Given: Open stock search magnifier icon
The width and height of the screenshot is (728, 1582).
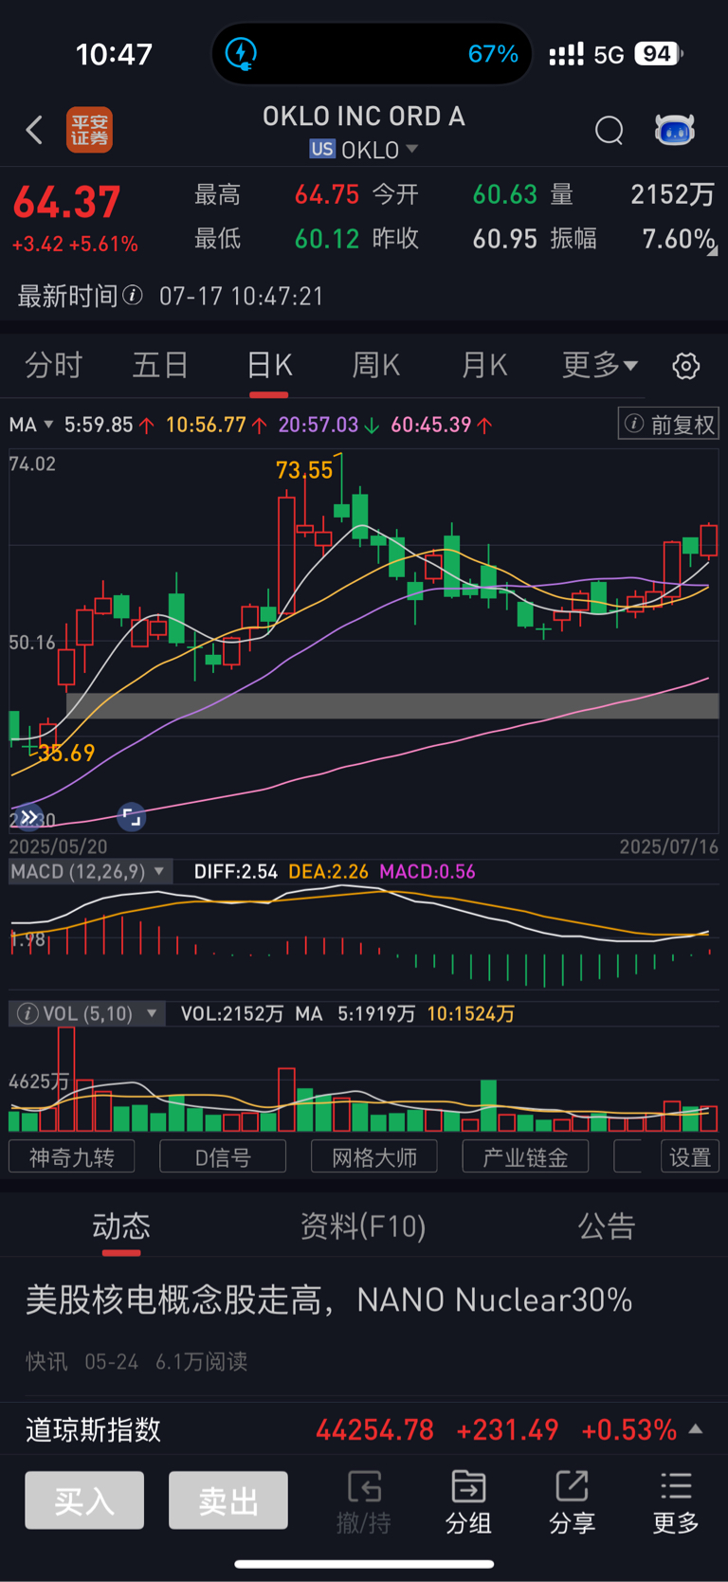Looking at the screenshot, I should tap(610, 130).
